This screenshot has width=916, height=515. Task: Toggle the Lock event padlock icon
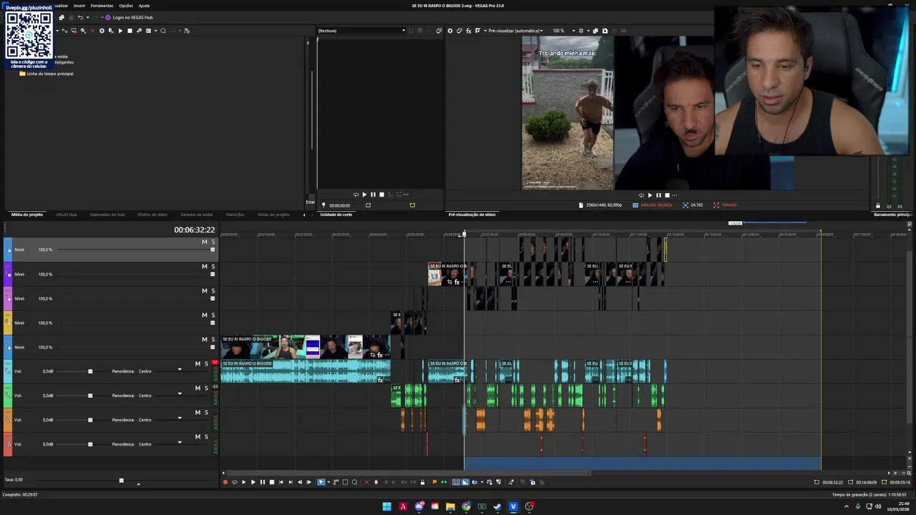pyautogui.click(x=422, y=482)
